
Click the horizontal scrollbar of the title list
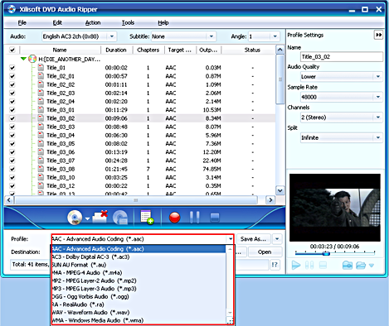click(x=136, y=200)
